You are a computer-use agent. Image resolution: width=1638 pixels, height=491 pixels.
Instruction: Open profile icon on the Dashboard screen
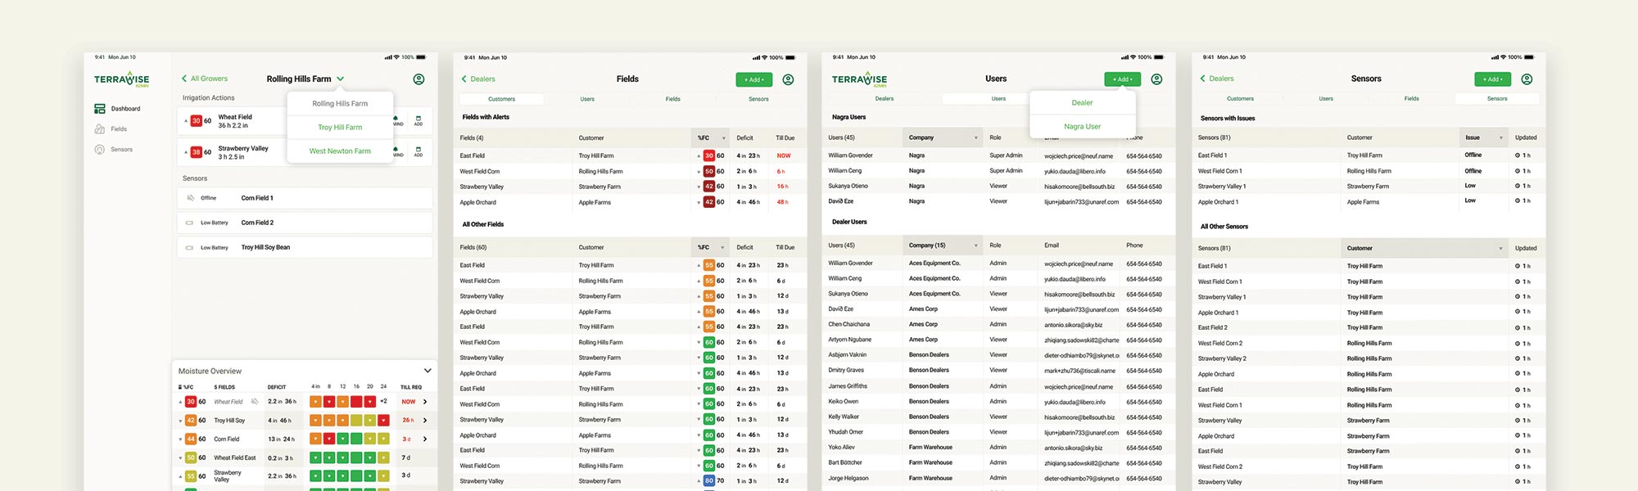pos(419,79)
